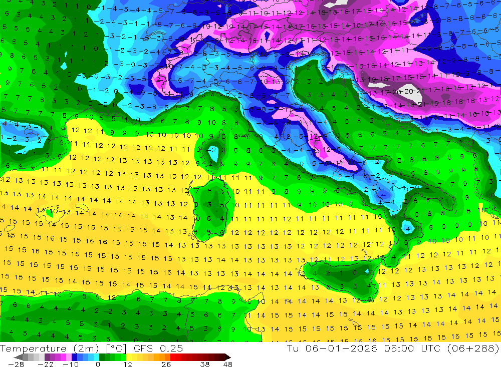
Task: Select the bright red swatch right of 26
Action: tap(173, 357)
